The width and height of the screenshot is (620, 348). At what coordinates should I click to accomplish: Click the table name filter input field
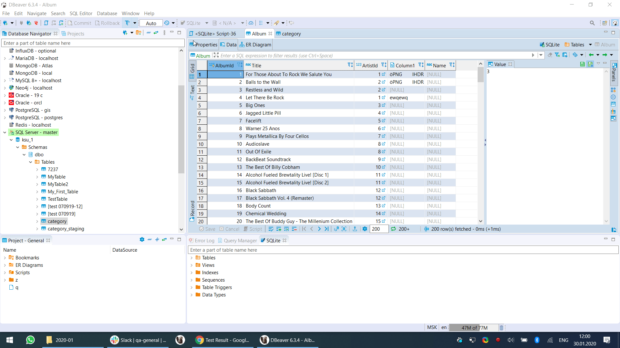(x=93, y=43)
